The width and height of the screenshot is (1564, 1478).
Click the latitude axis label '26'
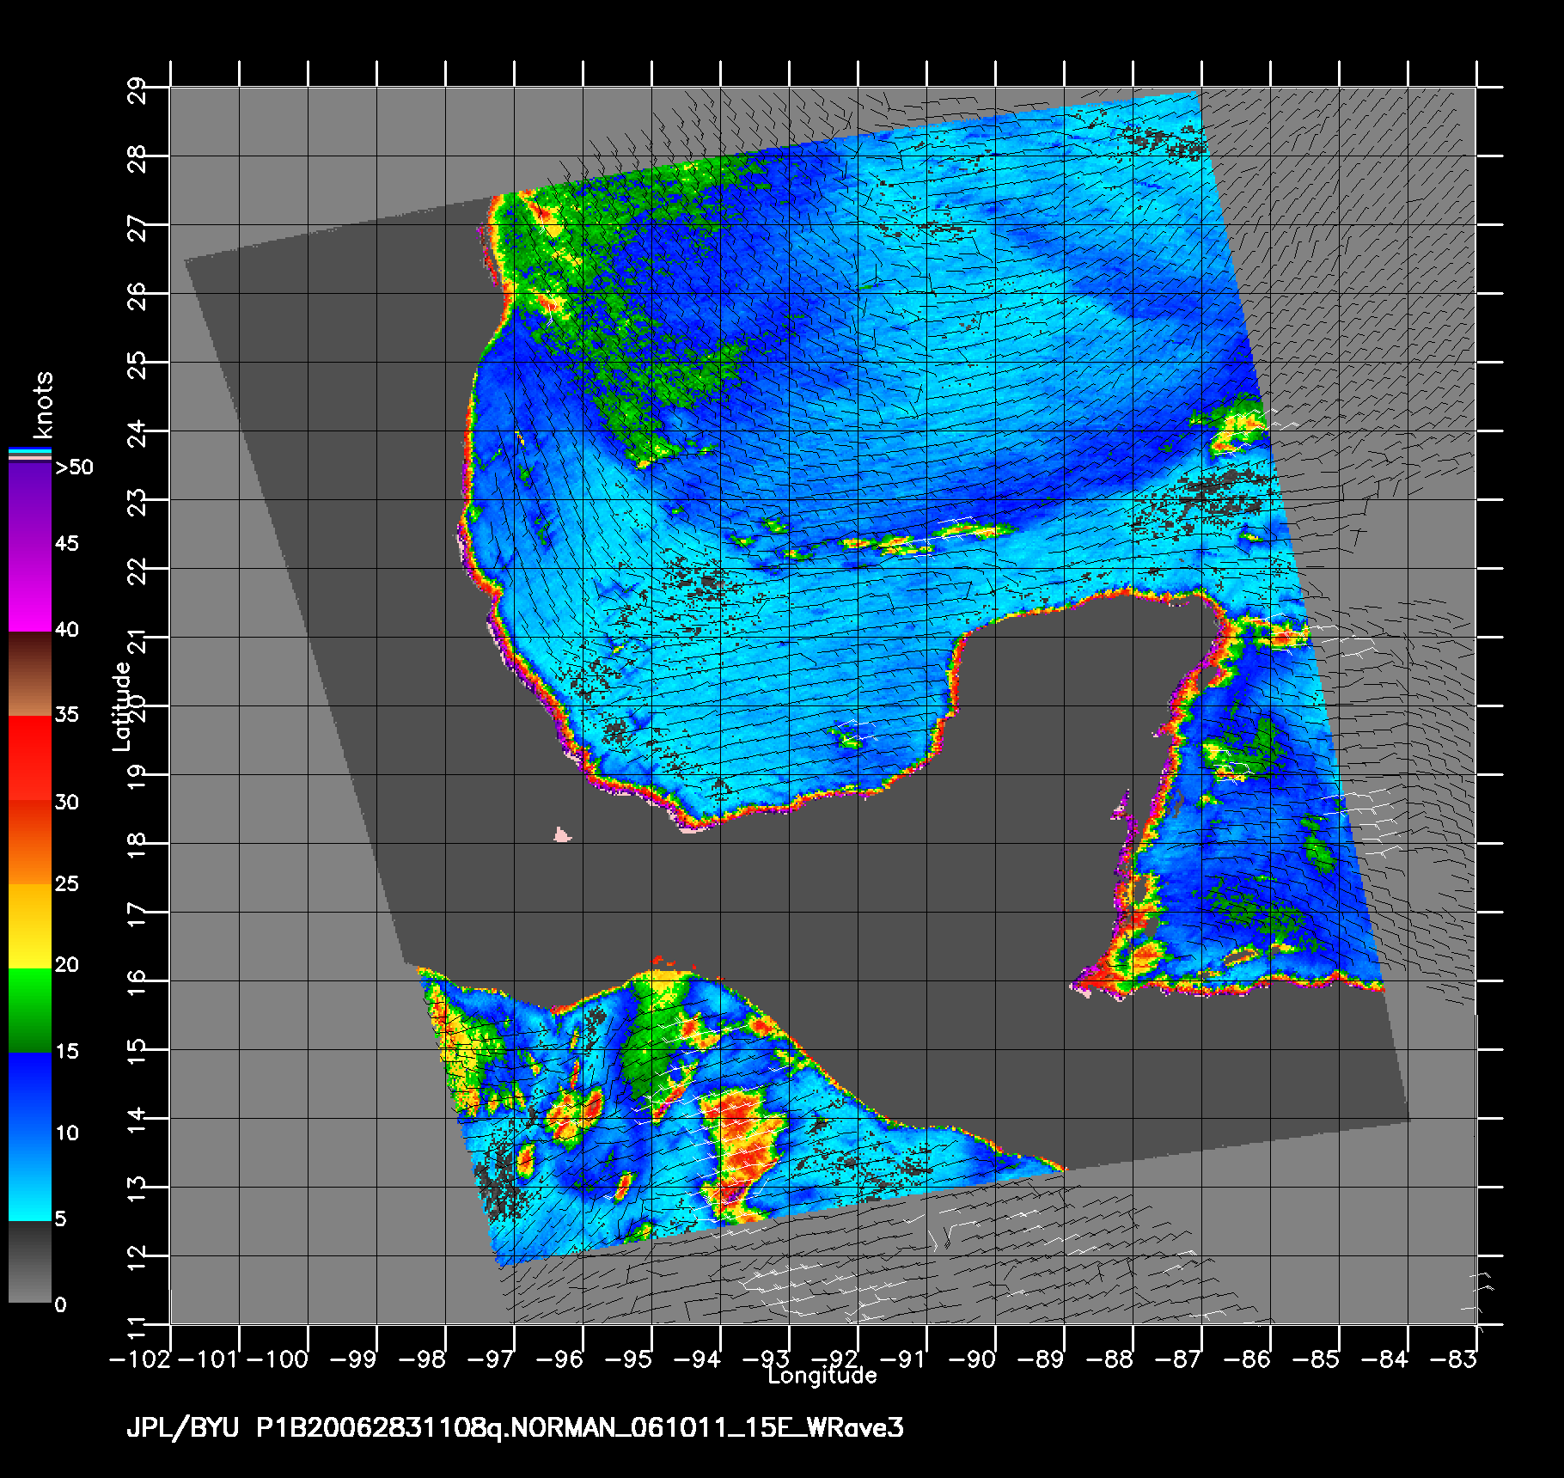pos(138,295)
